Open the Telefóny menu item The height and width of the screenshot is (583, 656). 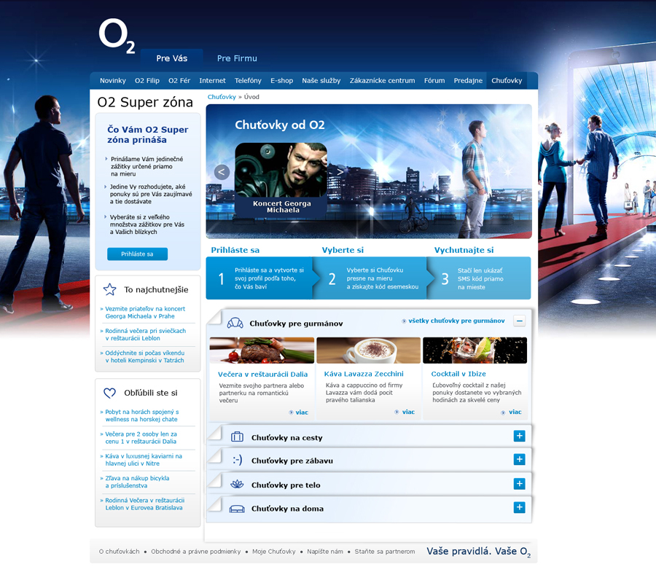click(x=248, y=81)
